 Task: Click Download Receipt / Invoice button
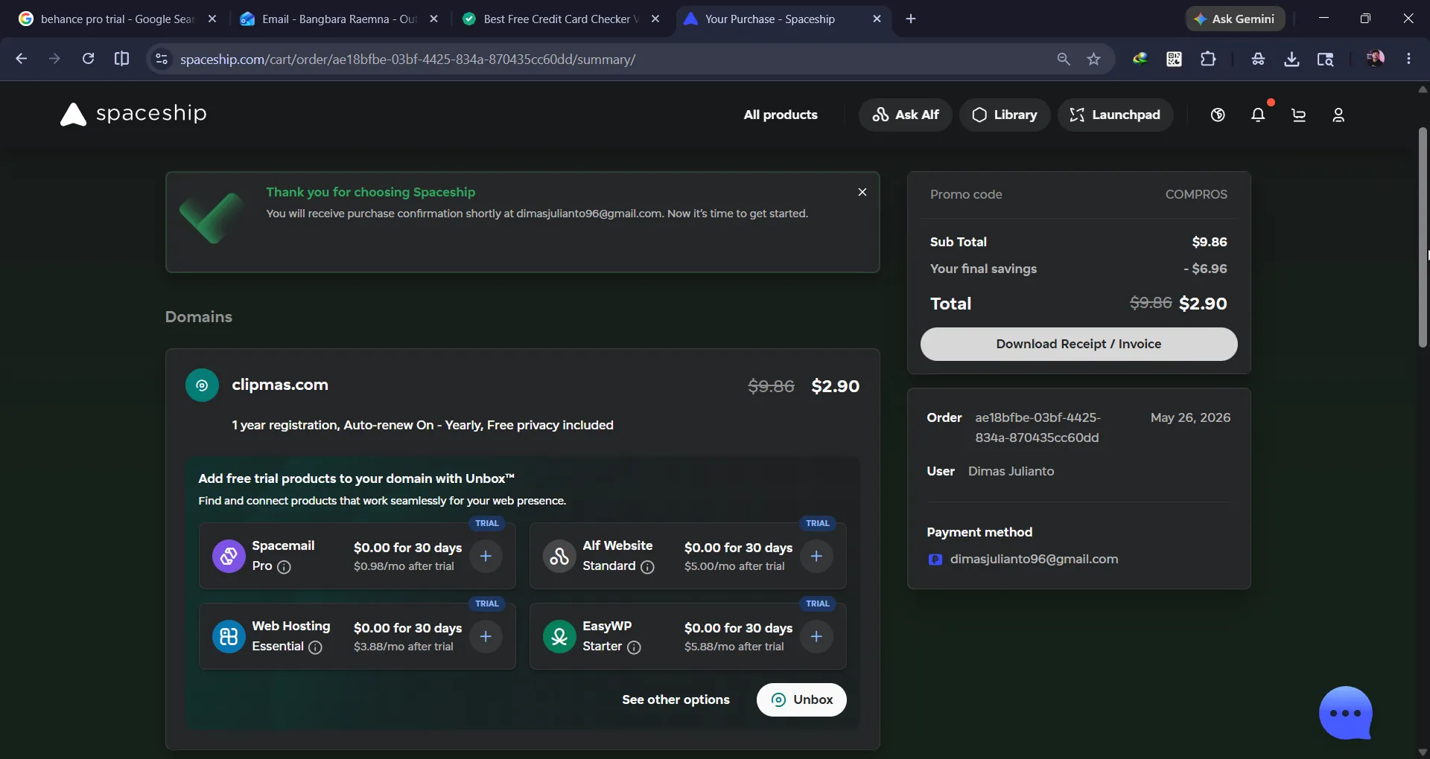[x=1078, y=344]
